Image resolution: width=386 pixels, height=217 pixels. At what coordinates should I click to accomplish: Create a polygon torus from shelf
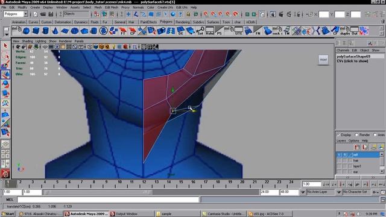(x=75, y=31)
